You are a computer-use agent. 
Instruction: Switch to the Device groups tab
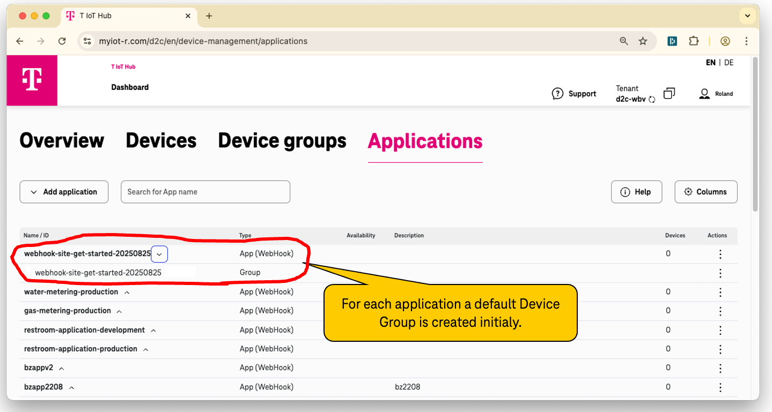(x=282, y=140)
